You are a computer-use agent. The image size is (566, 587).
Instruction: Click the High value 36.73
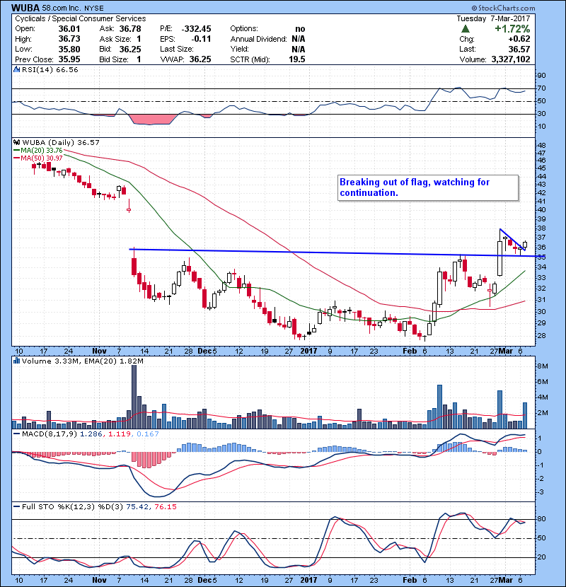coord(69,39)
